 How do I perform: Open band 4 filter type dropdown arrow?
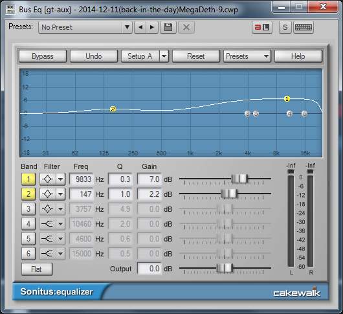coord(61,224)
